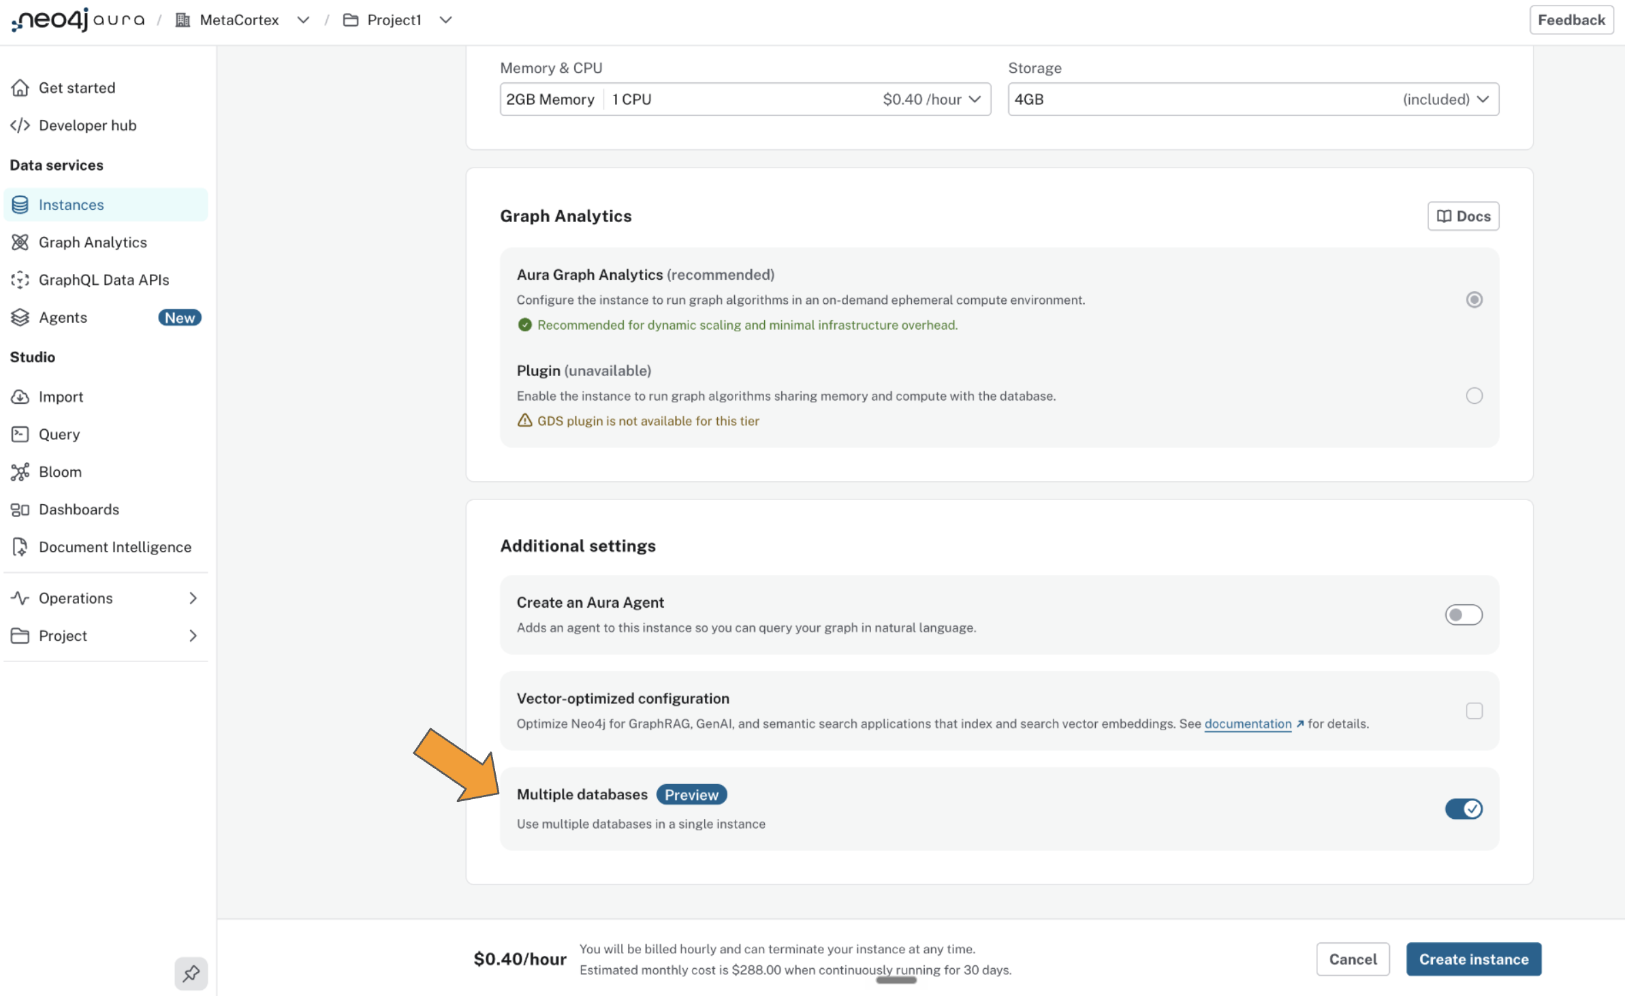The image size is (1625, 996).
Task: Click the Data services section heading
Action: 57,165
